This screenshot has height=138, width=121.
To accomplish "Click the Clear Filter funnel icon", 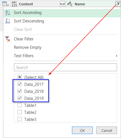I will pyautogui.click(x=8, y=39).
